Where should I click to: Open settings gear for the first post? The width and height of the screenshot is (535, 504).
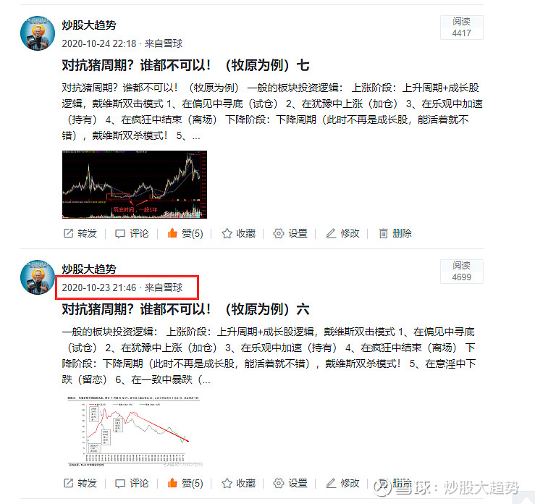279,233
